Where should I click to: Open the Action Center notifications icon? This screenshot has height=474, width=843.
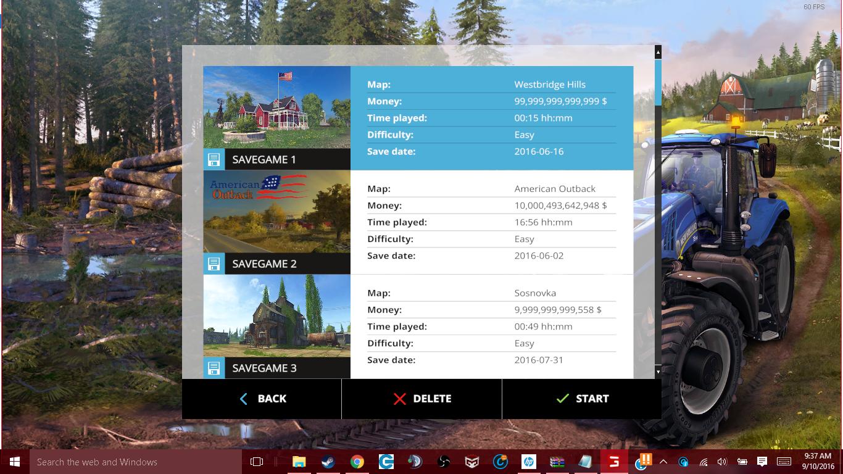(x=762, y=462)
